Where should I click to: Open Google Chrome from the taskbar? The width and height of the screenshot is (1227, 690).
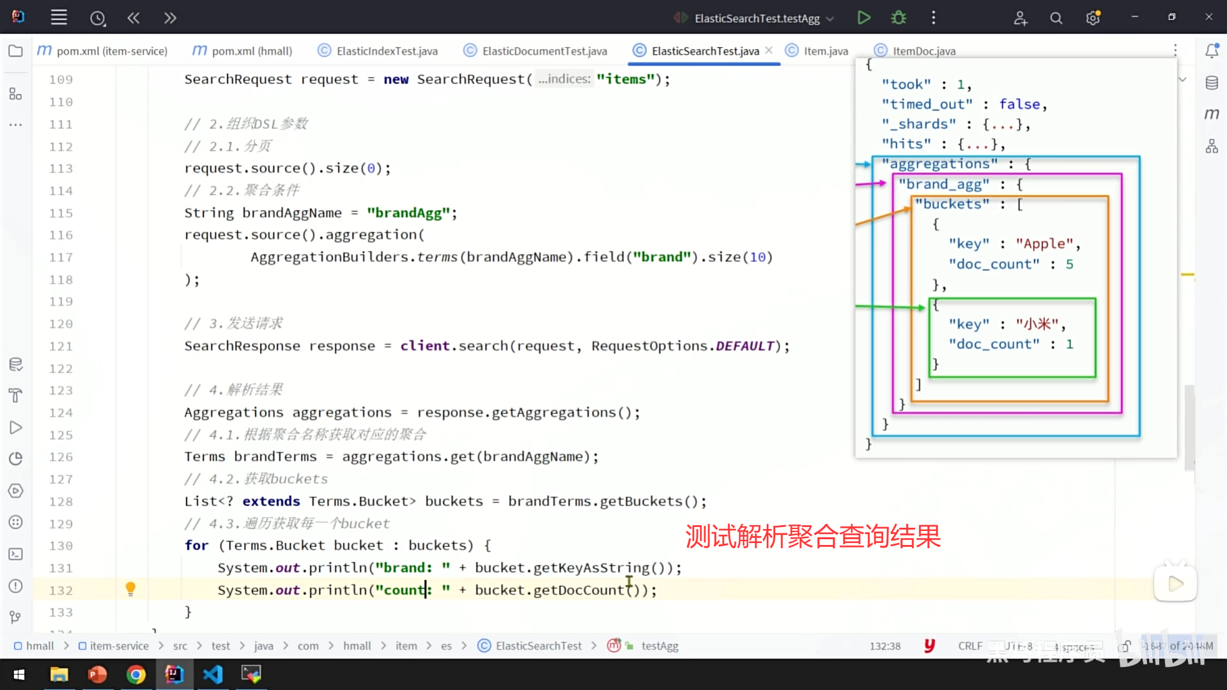[x=136, y=675]
